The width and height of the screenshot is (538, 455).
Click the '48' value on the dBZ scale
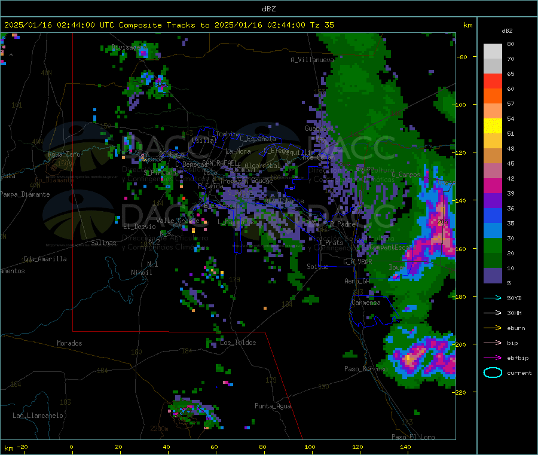tap(511, 149)
